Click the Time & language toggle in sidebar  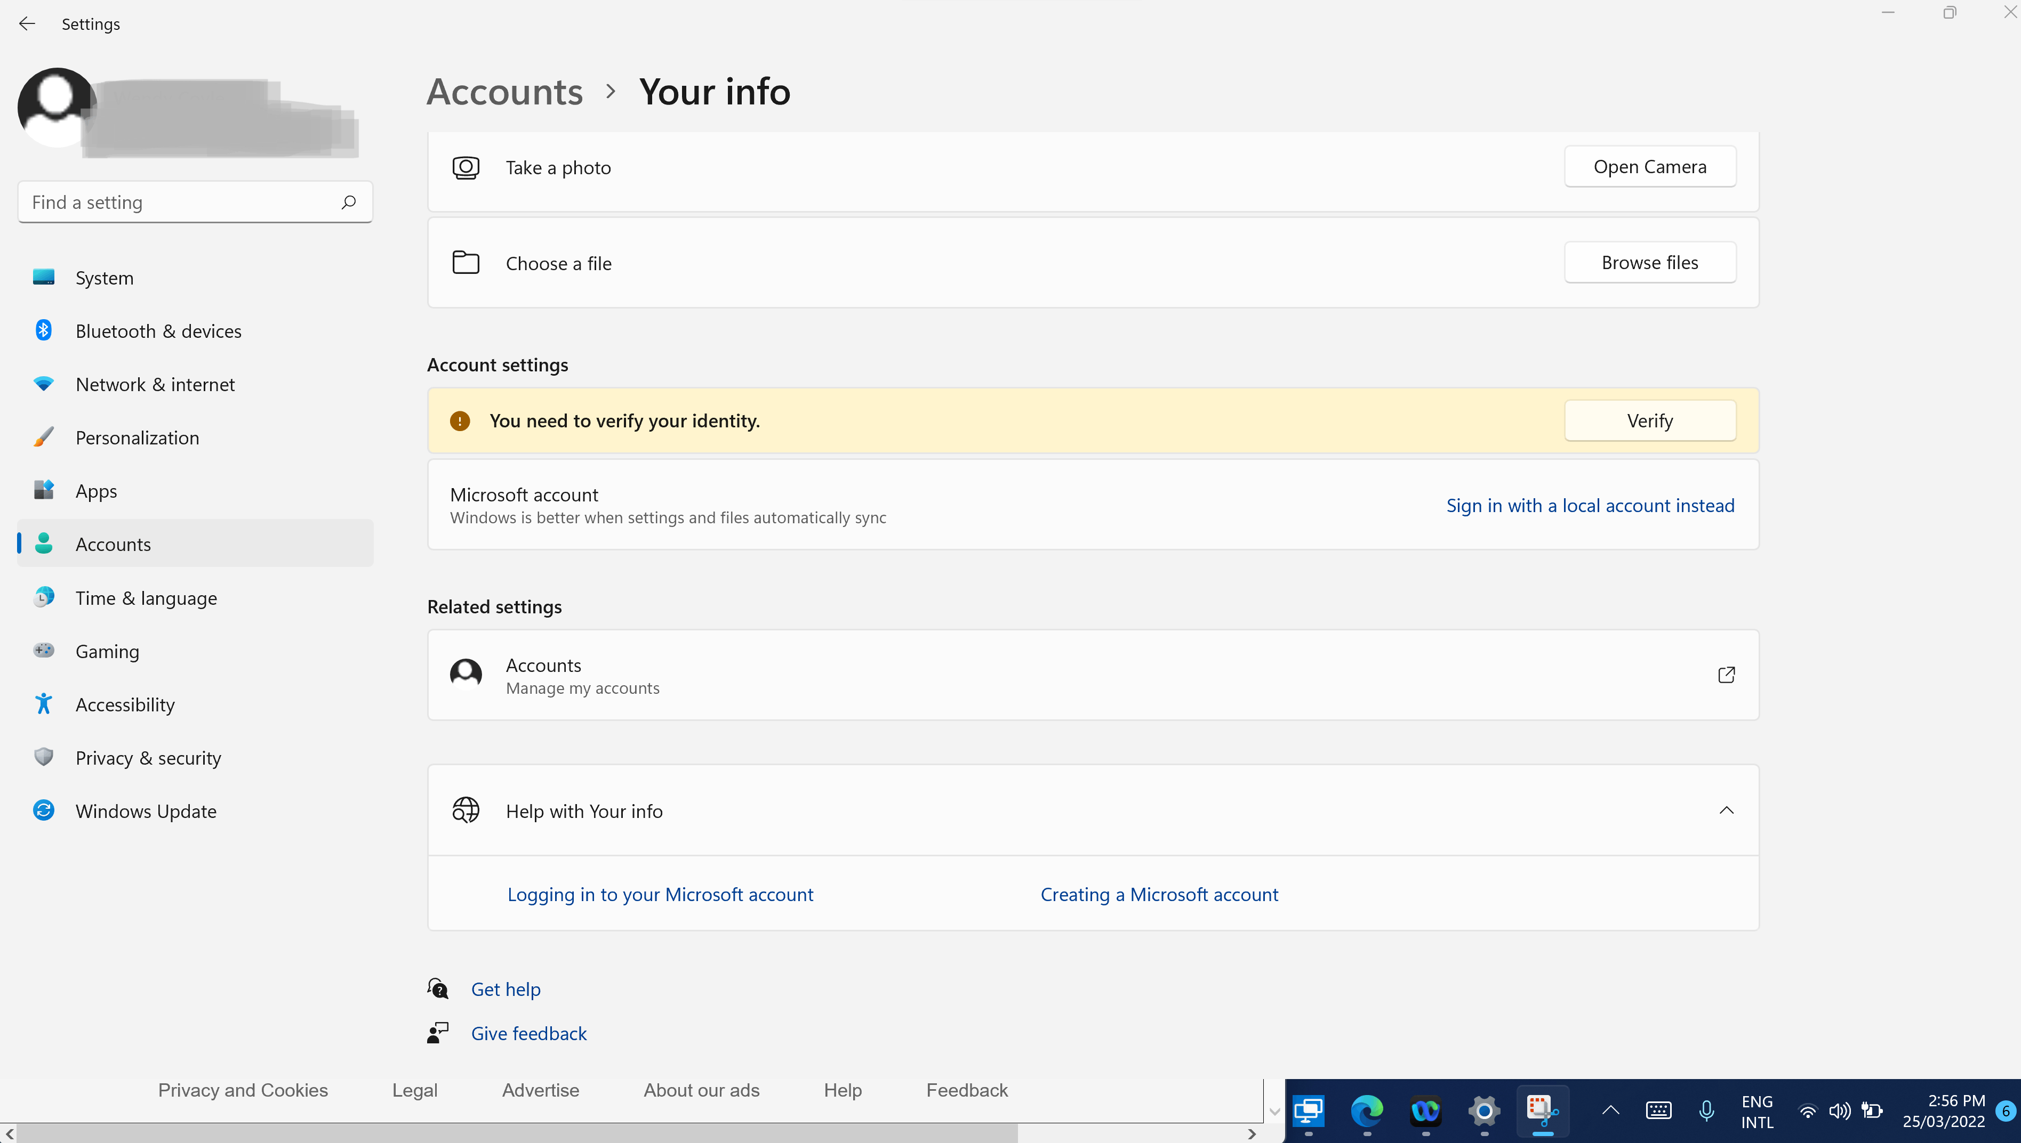[146, 596]
